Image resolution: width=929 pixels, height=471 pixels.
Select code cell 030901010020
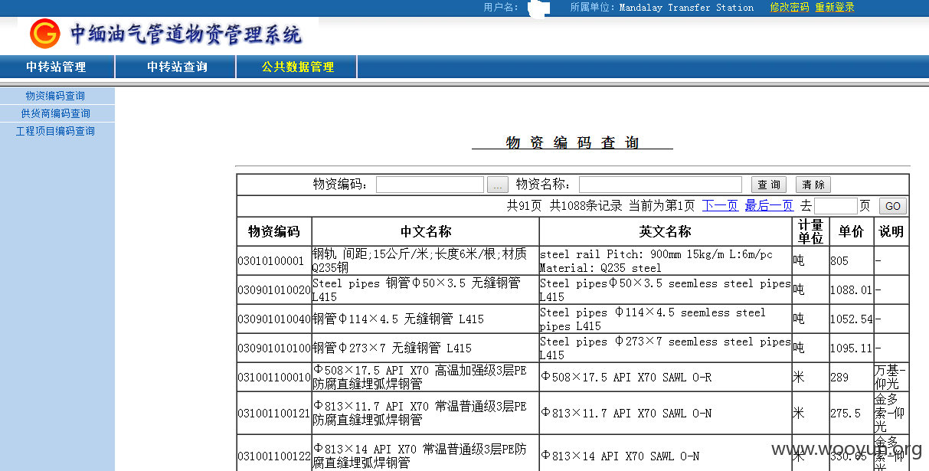[274, 290]
